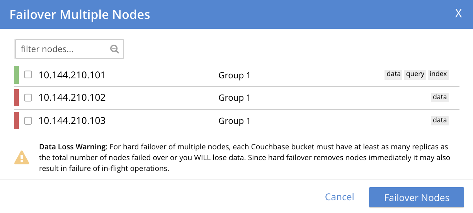Image resolution: width=473 pixels, height=213 pixels.
Task: Click the magnifier icon in filter box
Action: 114,49
